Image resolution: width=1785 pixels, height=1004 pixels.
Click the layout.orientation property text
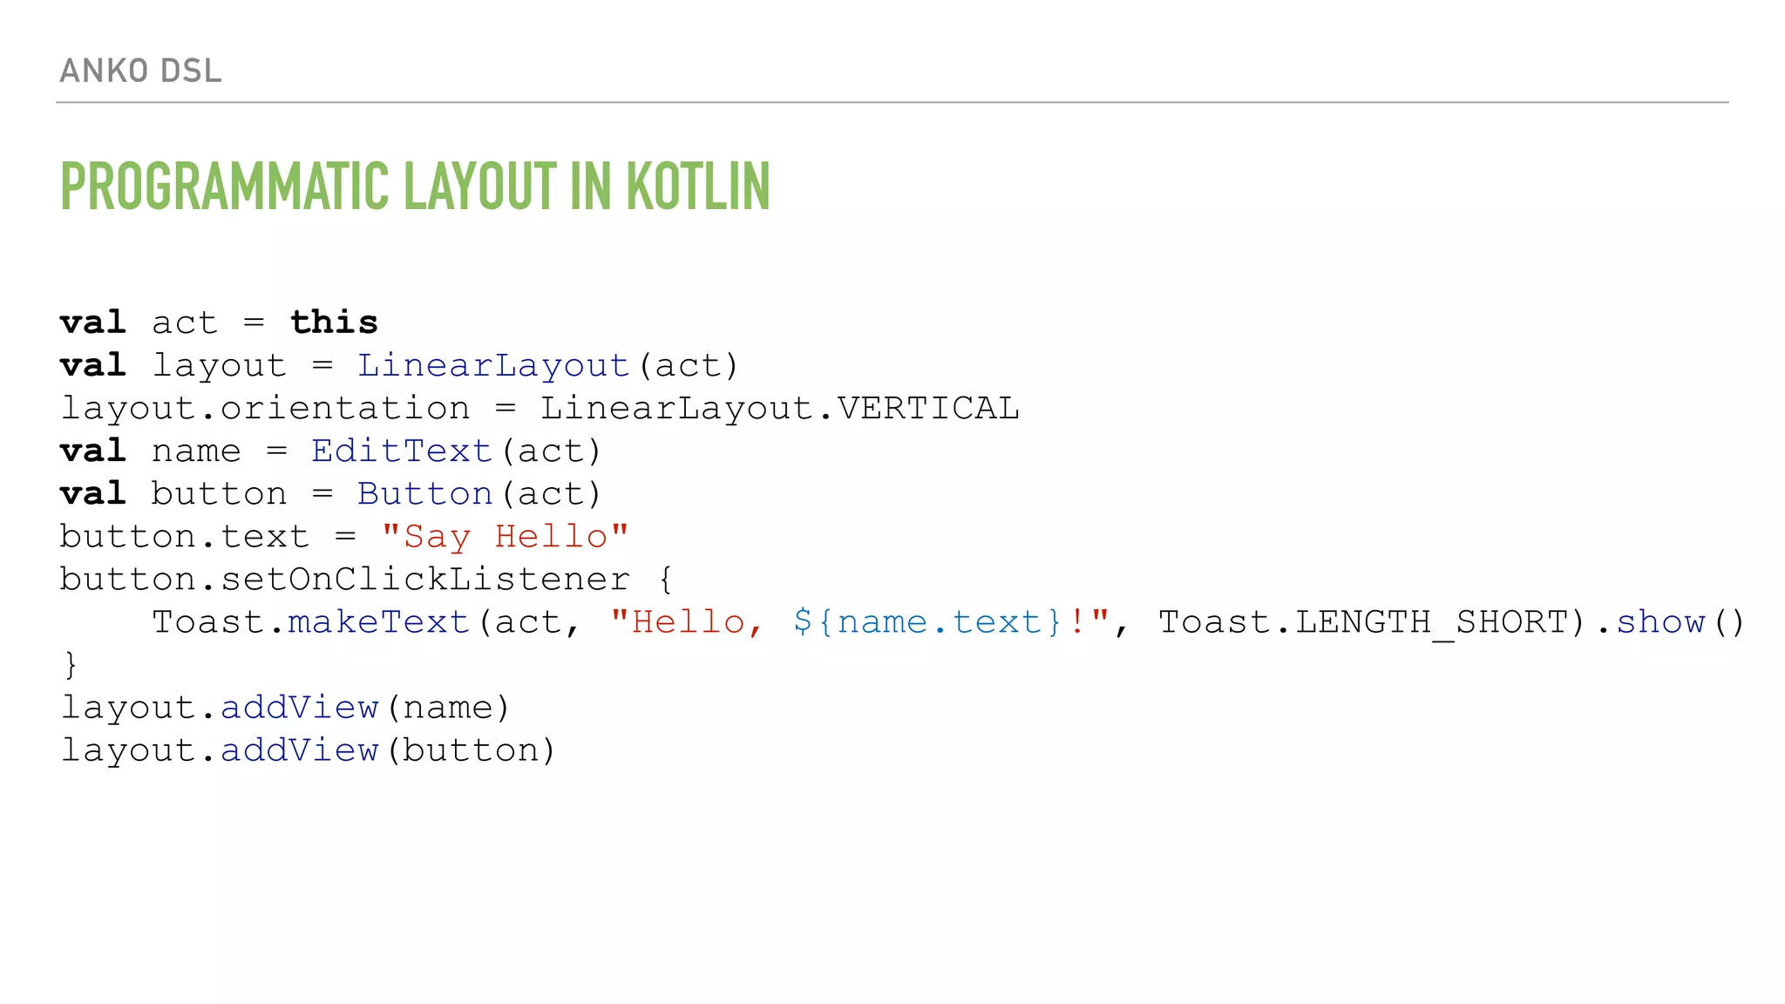pyautogui.click(x=265, y=408)
